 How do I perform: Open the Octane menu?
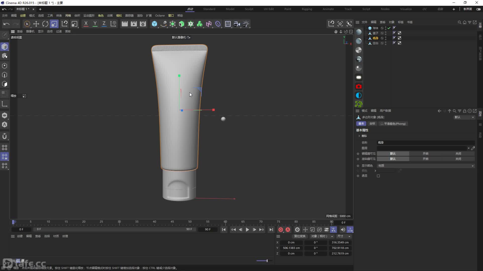click(160, 16)
